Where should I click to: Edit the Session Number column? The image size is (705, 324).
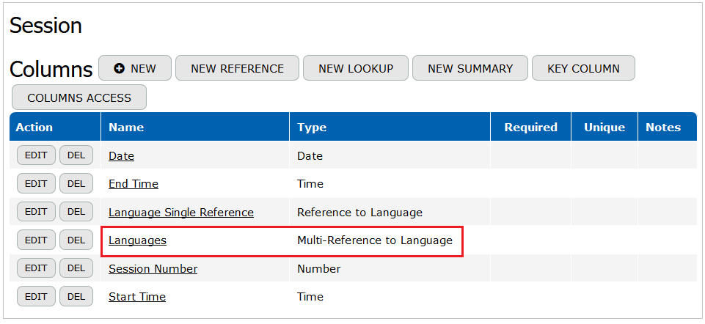tap(36, 268)
